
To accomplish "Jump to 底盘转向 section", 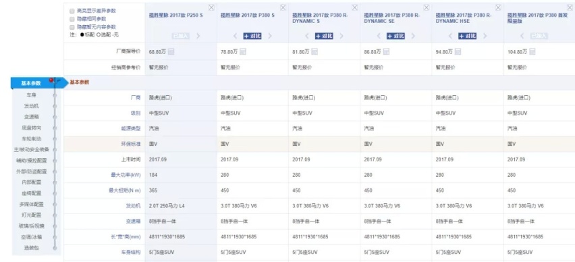I will [31, 128].
